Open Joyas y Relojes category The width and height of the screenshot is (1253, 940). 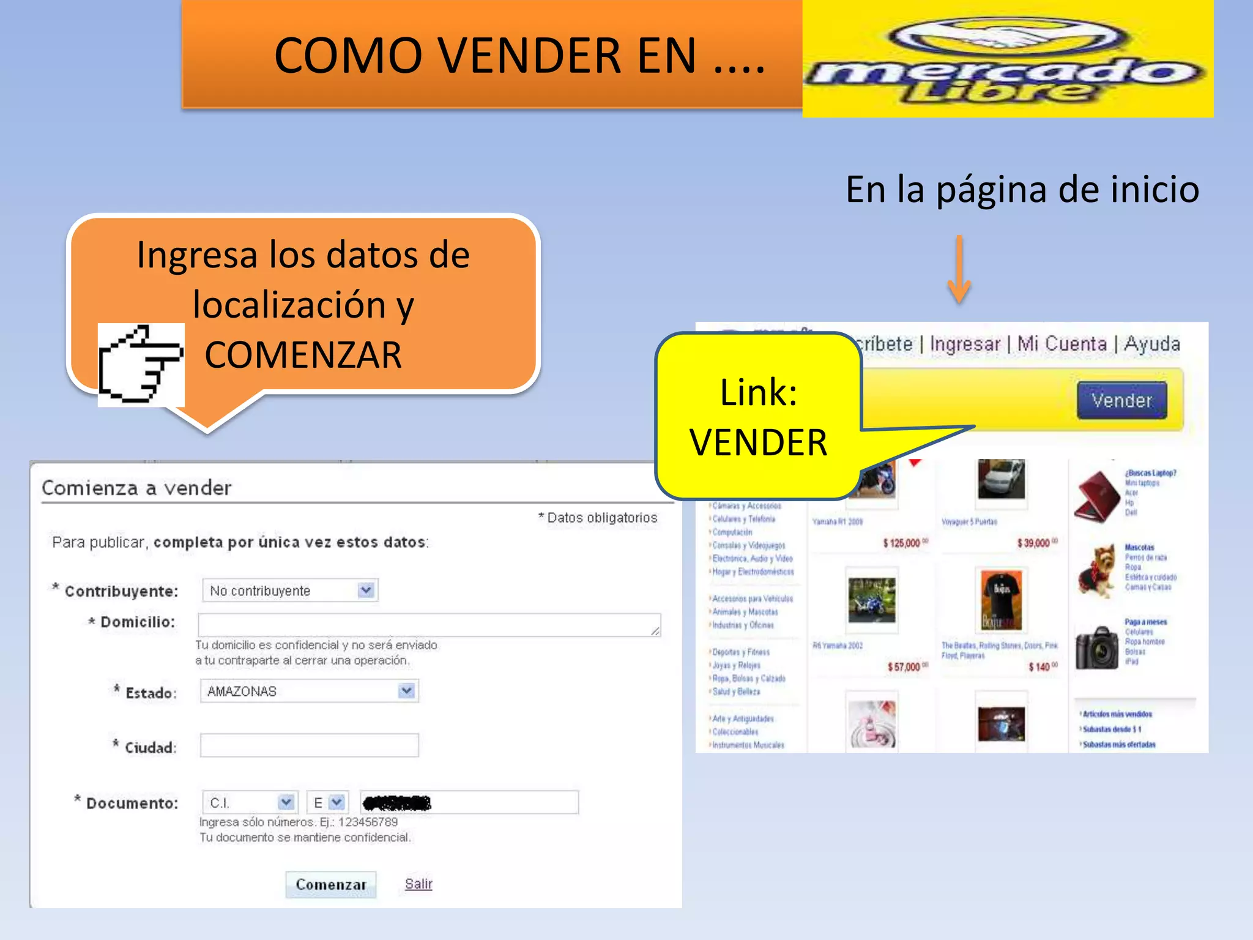[x=735, y=665]
